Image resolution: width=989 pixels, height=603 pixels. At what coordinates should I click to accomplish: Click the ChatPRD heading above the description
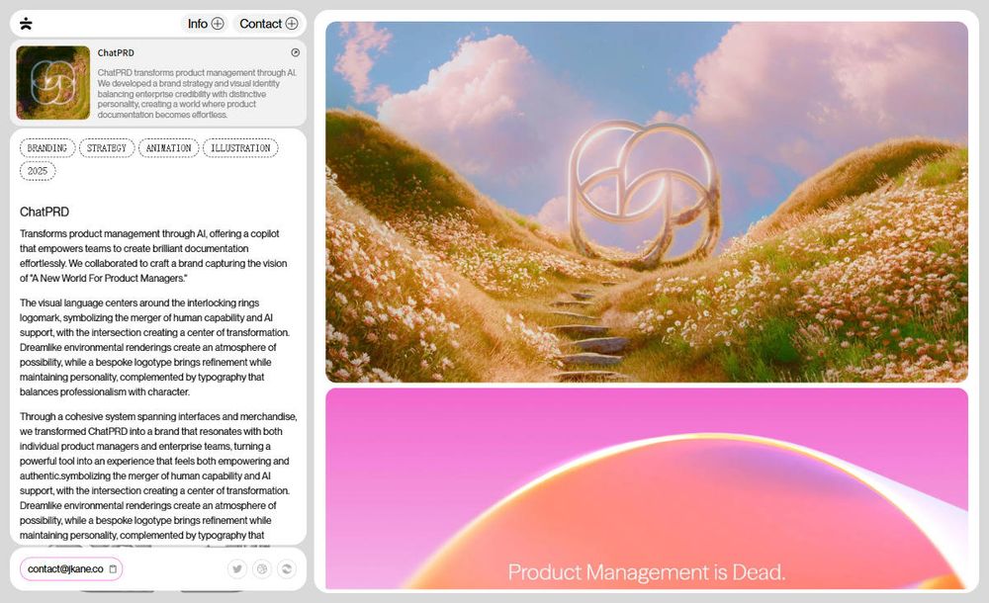(45, 212)
